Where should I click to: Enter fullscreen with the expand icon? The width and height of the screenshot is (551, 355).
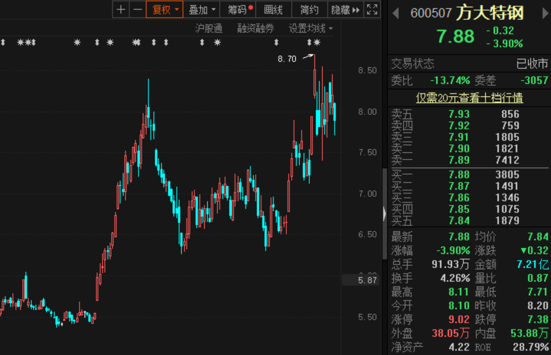point(372,10)
